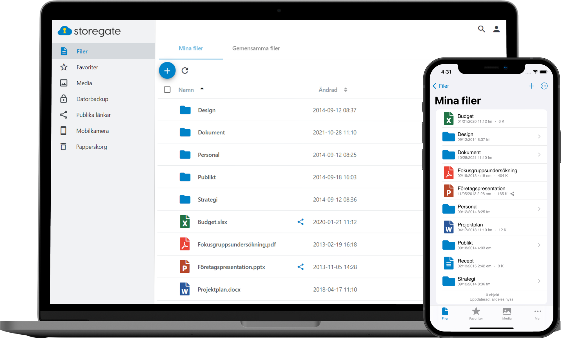Tick the select-all checkbox beside Namn
561x338 pixels.
pyautogui.click(x=167, y=90)
